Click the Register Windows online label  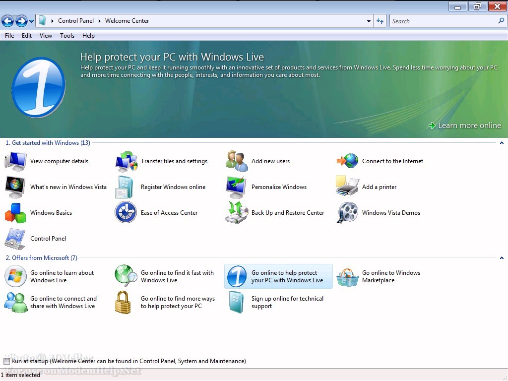(173, 187)
